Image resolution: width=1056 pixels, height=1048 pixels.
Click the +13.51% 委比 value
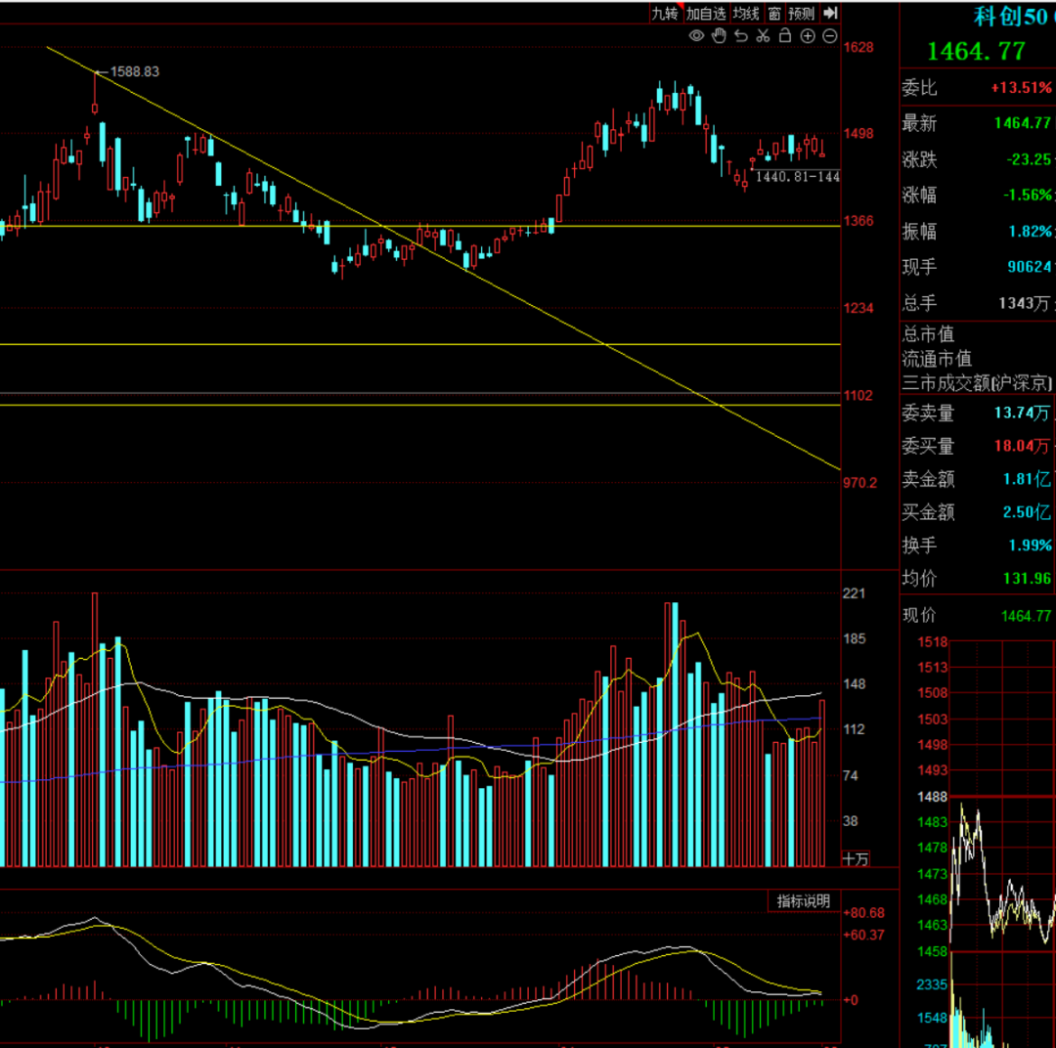click(1021, 88)
